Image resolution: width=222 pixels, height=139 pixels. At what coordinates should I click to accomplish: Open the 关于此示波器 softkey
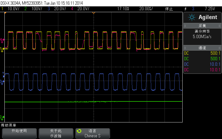tap(56, 133)
